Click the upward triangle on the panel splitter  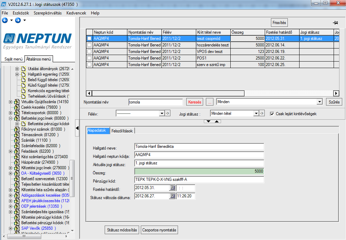[217, 121]
